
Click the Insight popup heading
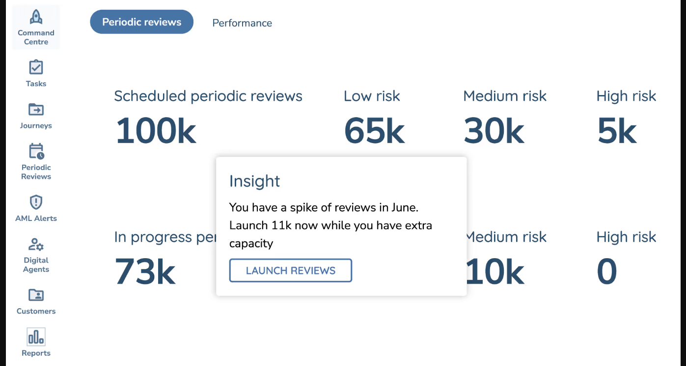tap(254, 181)
